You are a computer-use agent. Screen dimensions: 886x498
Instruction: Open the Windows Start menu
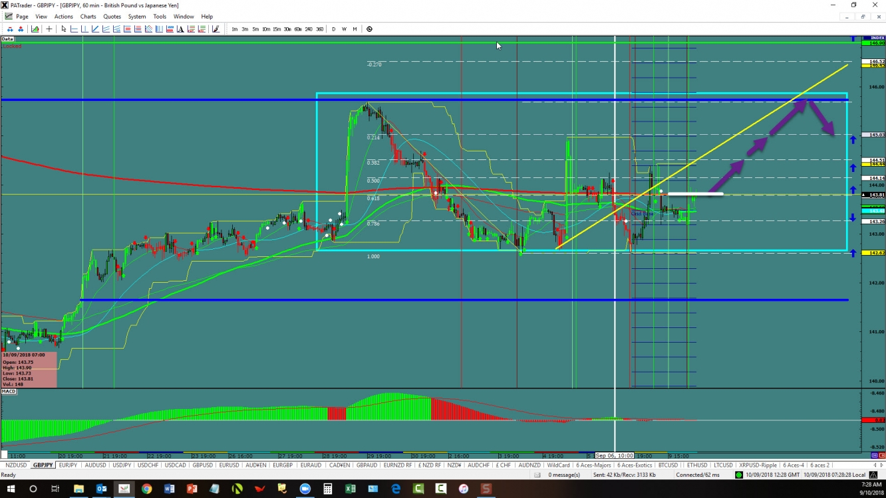pyautogui.click(x=11, y=489)
